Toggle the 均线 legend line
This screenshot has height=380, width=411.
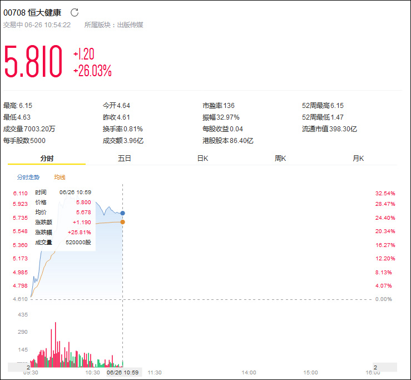tap(60, 177)
